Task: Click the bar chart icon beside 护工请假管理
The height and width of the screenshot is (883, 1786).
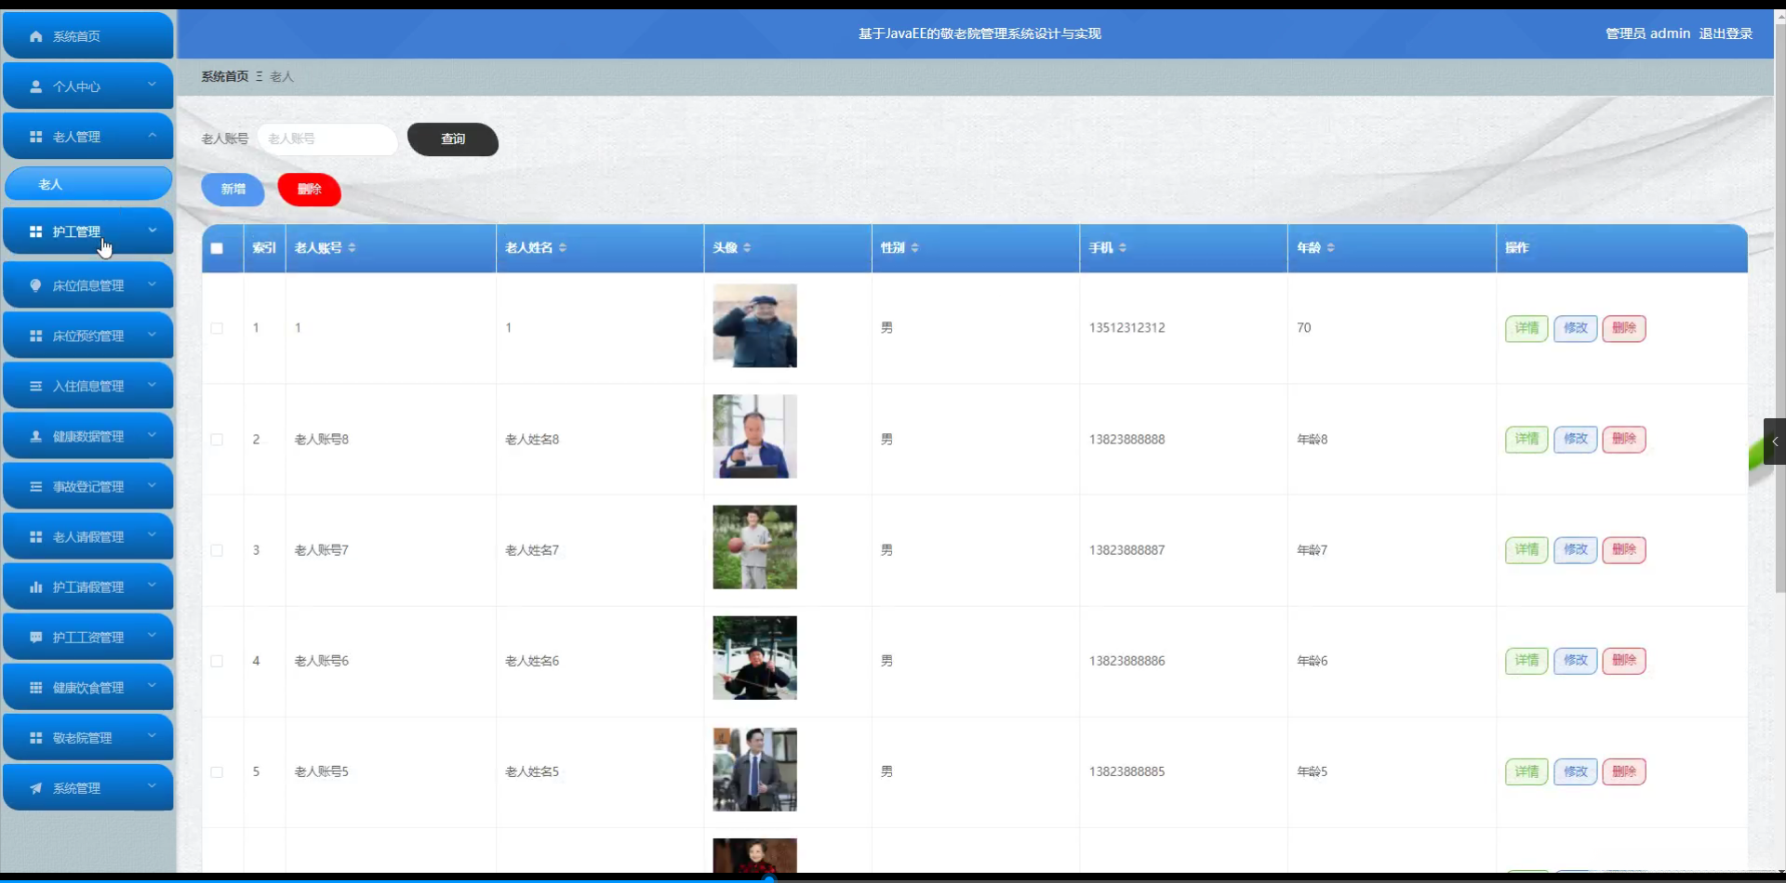Action: (x=35, y=586)
